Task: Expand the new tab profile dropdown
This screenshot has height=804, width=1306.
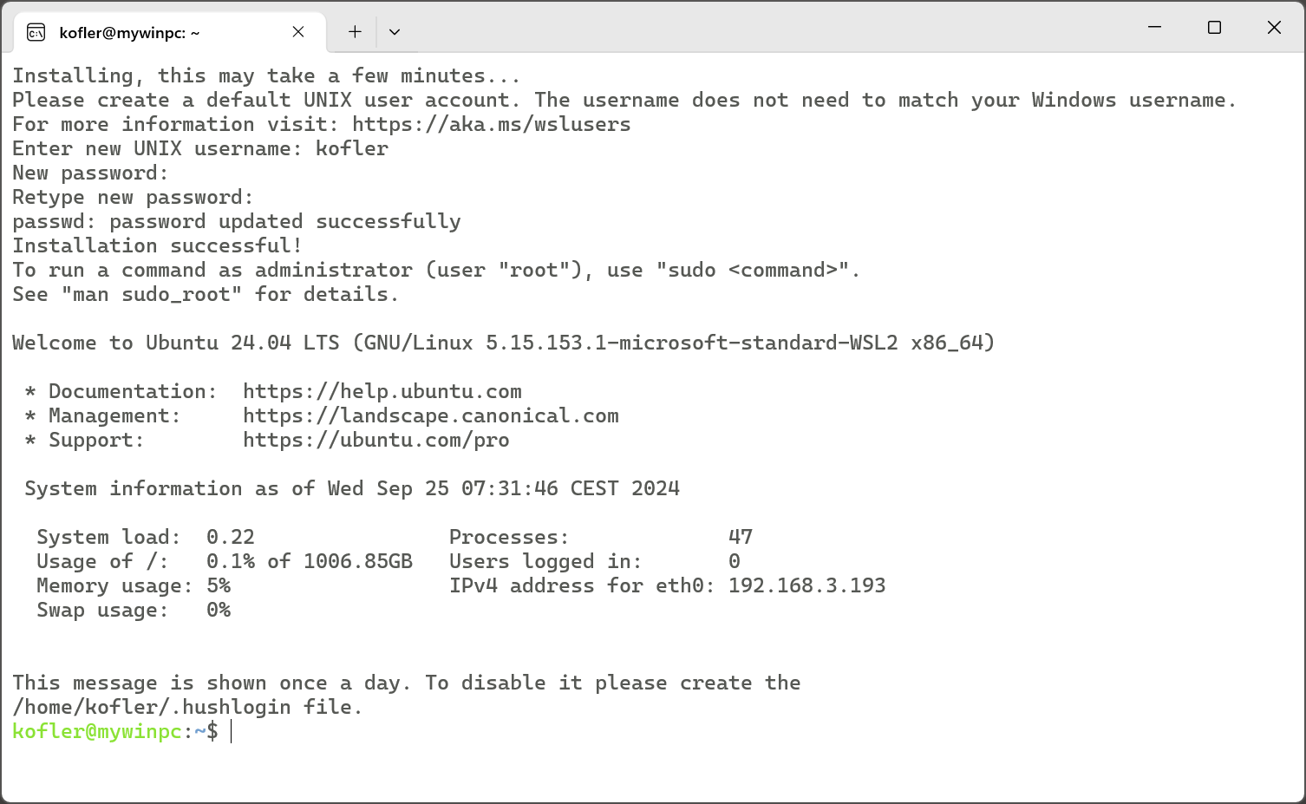Action: (395, 32)
